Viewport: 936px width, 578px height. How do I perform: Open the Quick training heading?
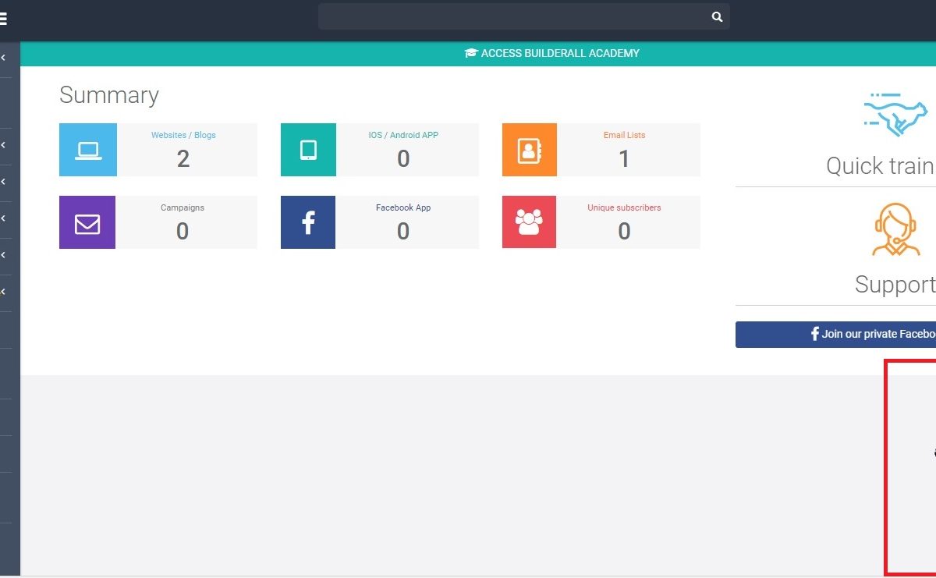coord(881,166)
